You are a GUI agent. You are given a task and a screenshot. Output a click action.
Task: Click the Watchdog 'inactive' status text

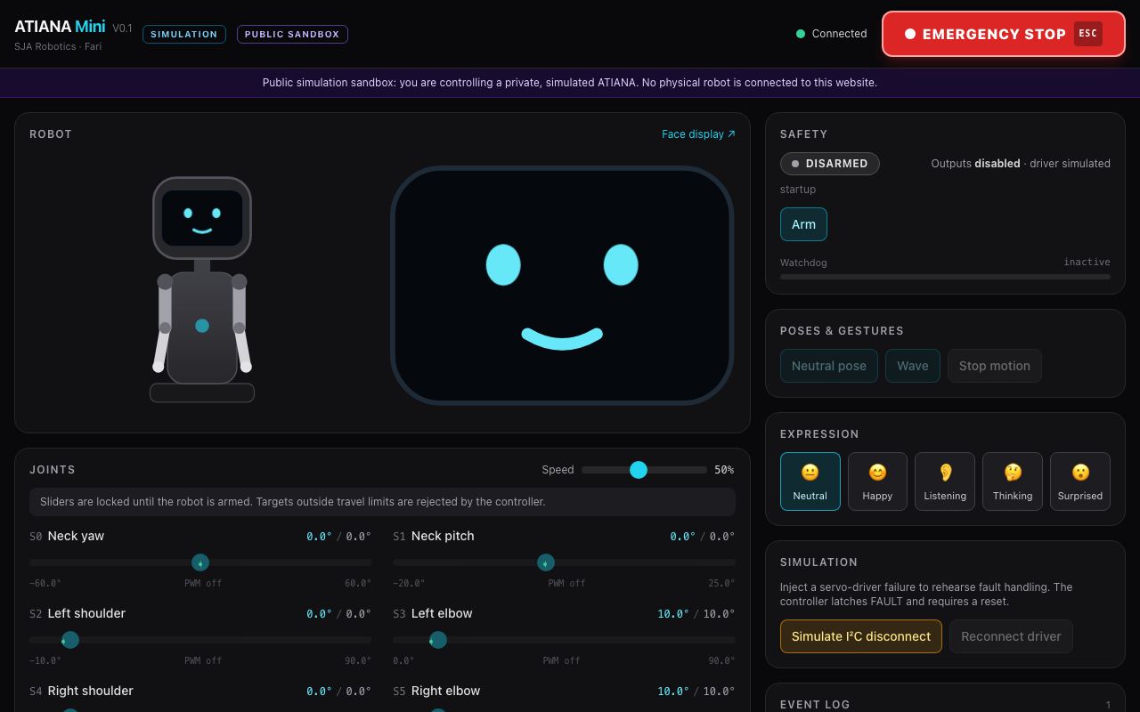1087,263
